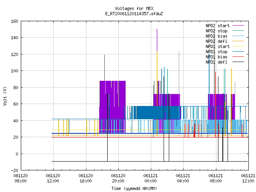The width and height of the screenshot is (256, 192).
Task: Click the x-axis label 061121 12:00
Action: 248,178
